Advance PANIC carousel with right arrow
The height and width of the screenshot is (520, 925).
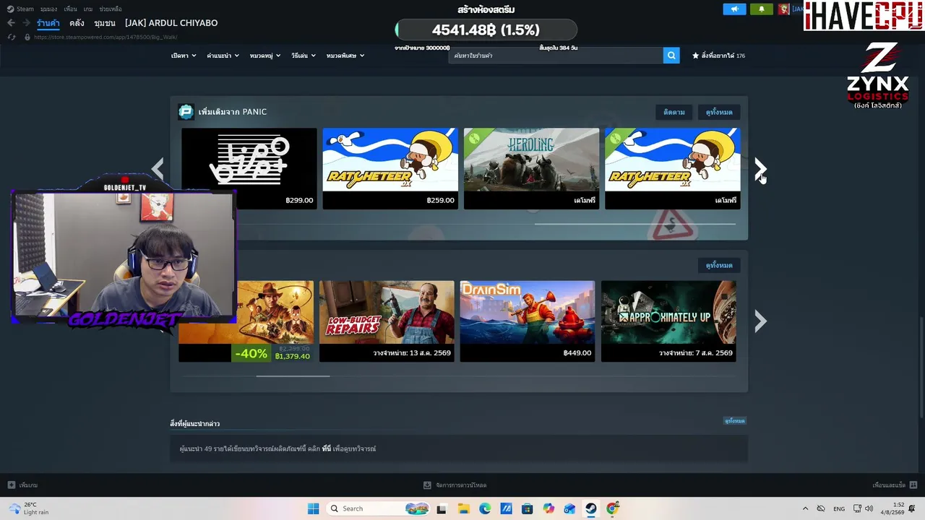point(760,169)
